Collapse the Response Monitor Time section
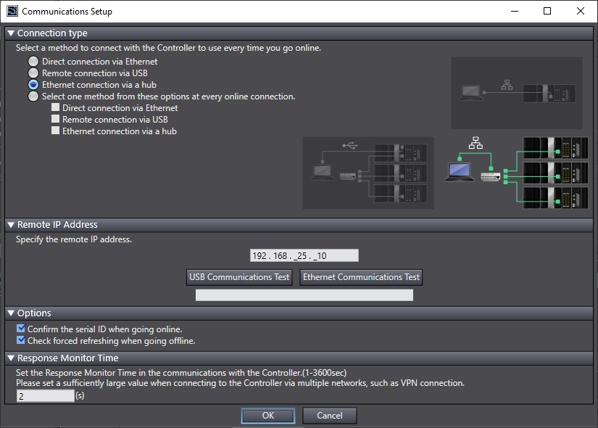 (x=11, y=358)
